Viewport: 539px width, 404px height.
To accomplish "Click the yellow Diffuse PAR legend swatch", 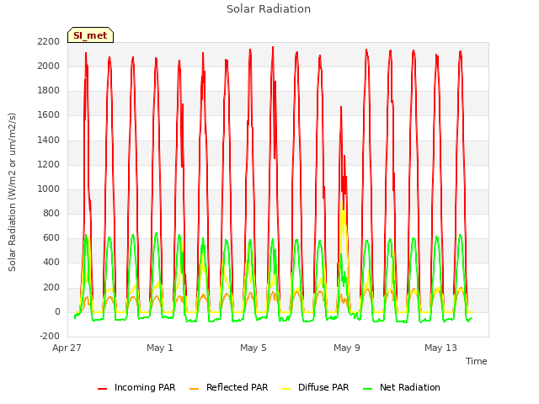I will click(x=286, y=389).
